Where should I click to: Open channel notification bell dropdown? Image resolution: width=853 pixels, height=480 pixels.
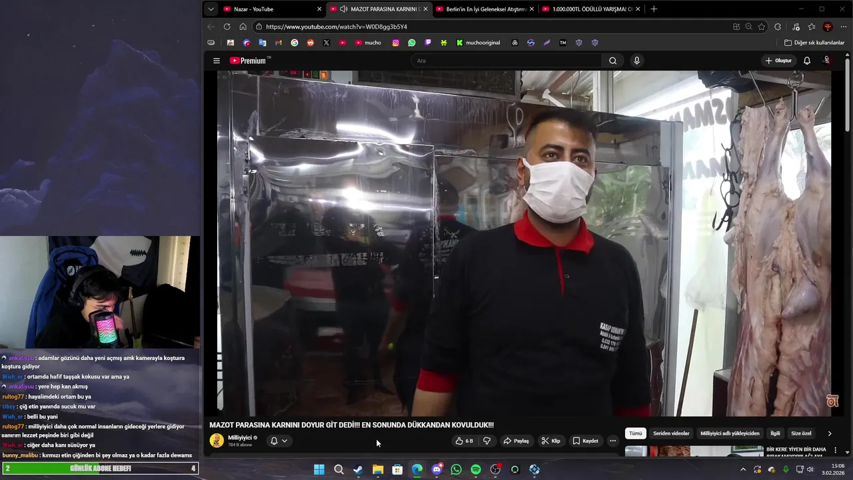coord(279,441)
